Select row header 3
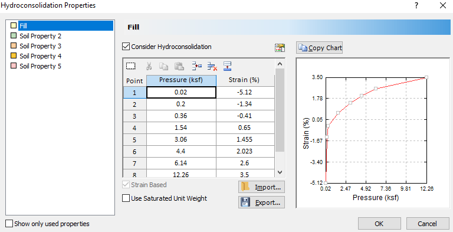453x232 pixels. point(134,116)
